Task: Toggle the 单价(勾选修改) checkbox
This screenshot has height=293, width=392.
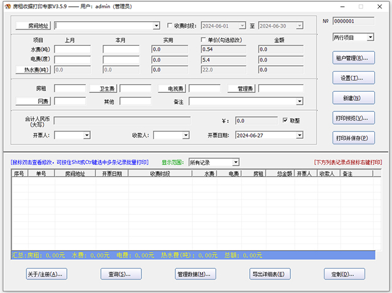Action: 203,40
